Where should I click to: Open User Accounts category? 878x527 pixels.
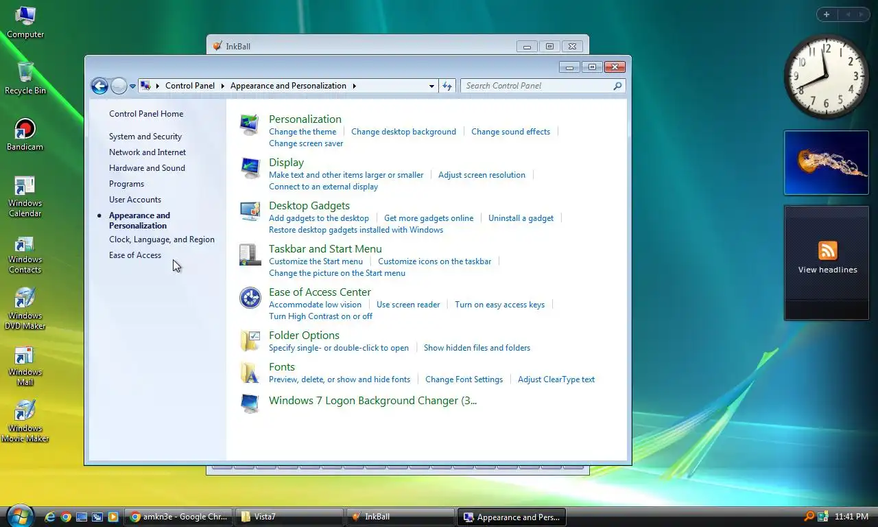(135, 200)
